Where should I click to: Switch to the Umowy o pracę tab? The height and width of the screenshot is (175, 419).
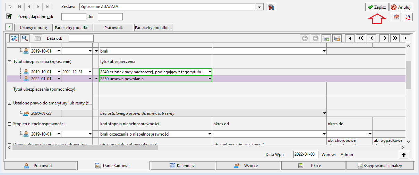click(x=33, y=28)
